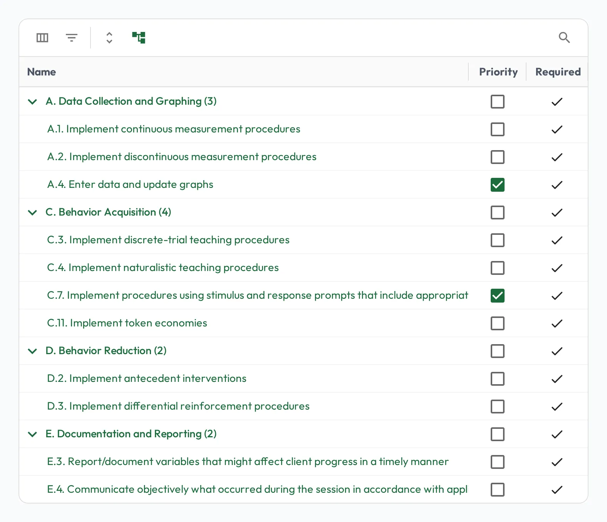Image resolution: width=607 pixels, height=522 pixels.
Task: Select the D.2. Implement antecedent interventions row
Action: [x=303, y=379]
